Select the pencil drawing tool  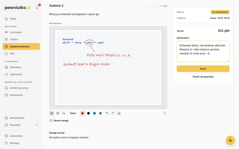click(52, 113)
